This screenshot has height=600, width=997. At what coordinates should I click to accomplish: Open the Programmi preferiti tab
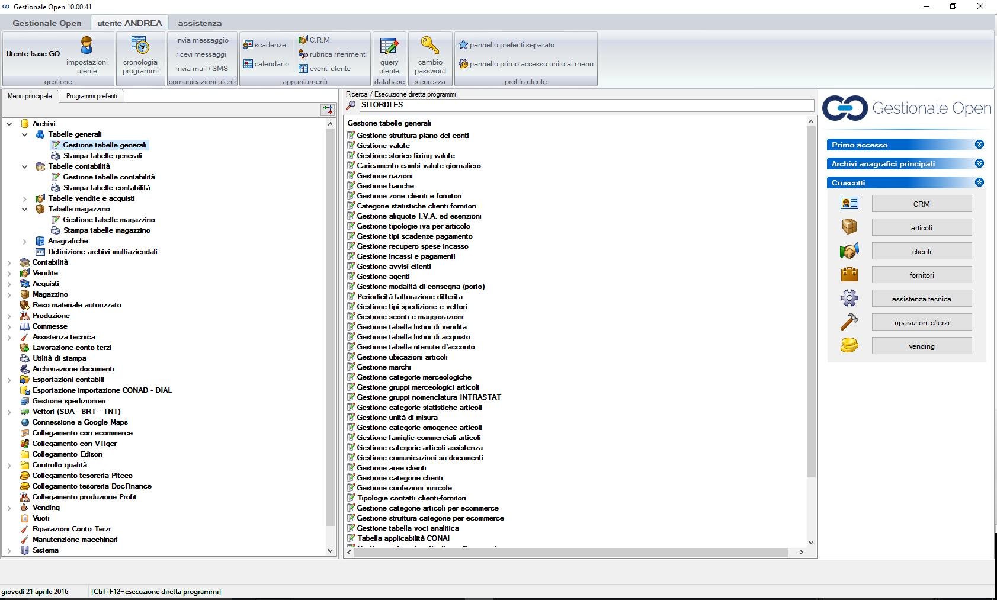click(x=92, y=95)
